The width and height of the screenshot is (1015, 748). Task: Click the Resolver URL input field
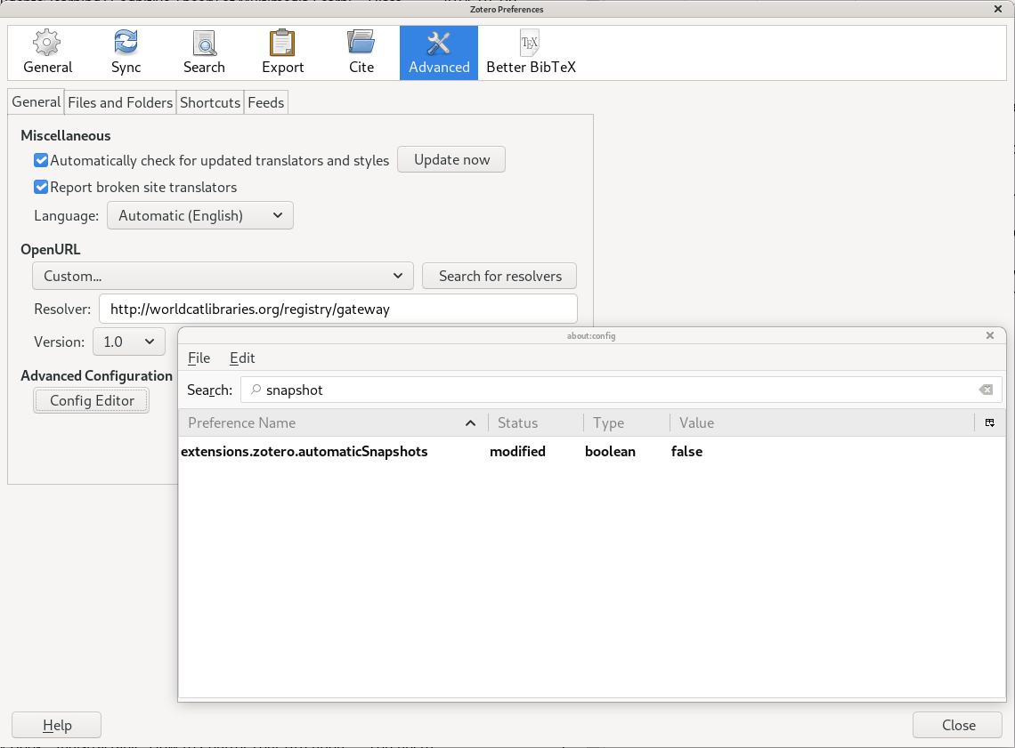338,309
